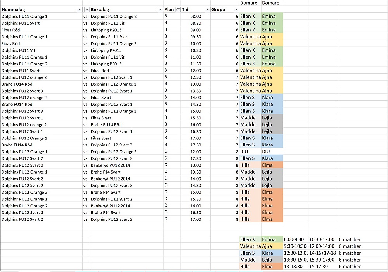
Task: Select the 14-16+17-18 summary cell
Action: (322, 253)
